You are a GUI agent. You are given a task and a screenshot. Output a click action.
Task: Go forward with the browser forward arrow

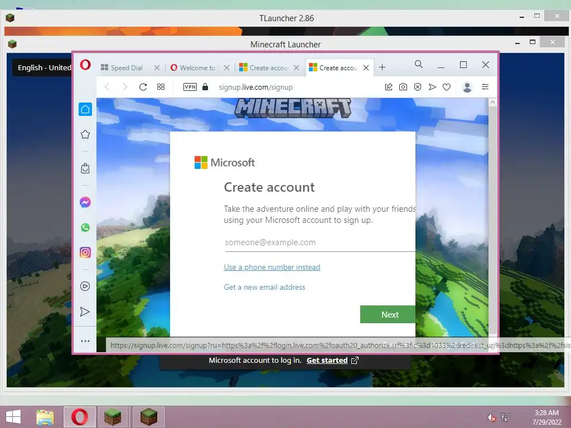click(125, 87)
